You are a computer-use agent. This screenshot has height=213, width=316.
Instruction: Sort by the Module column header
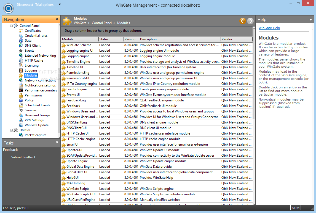click(x=80, y=39)
